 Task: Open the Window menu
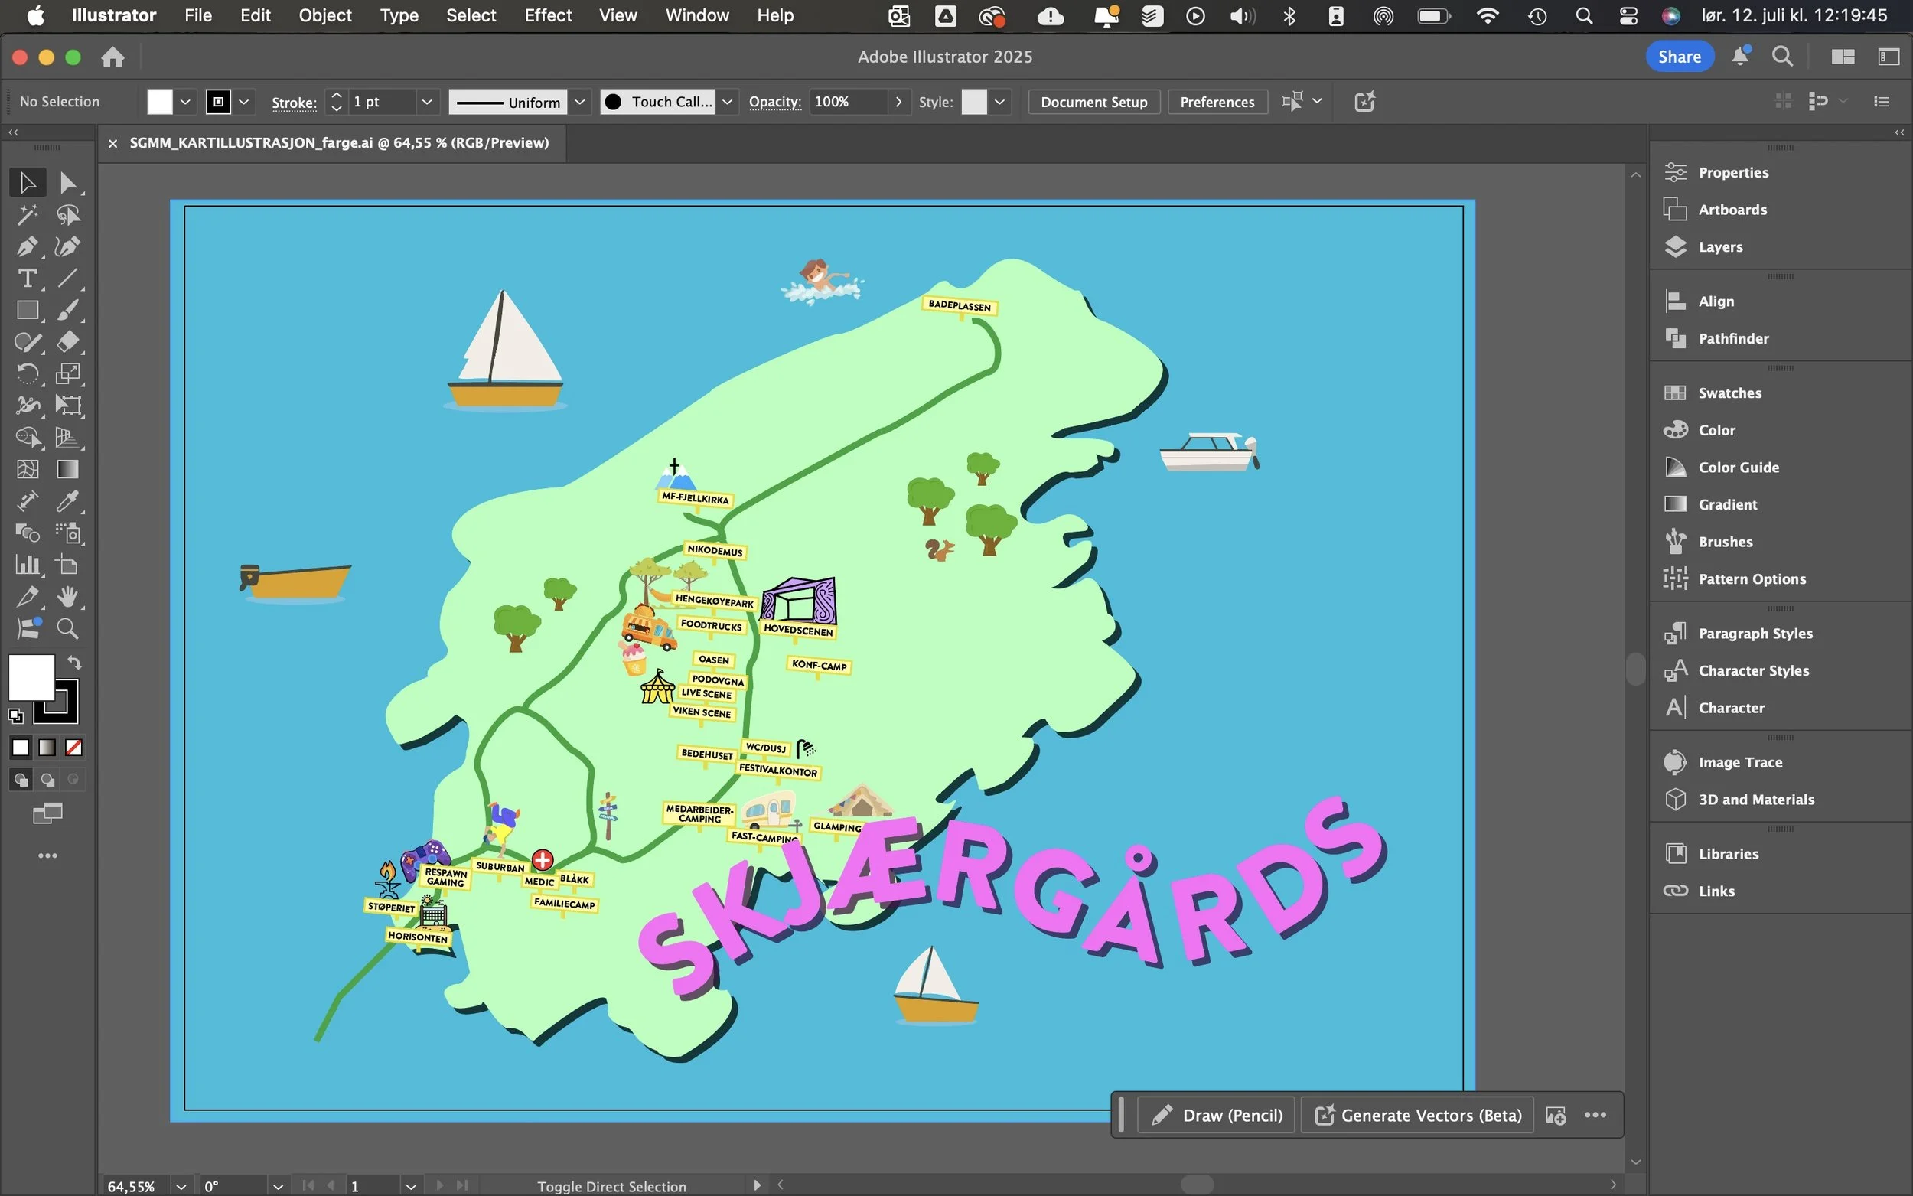point(697,15)
